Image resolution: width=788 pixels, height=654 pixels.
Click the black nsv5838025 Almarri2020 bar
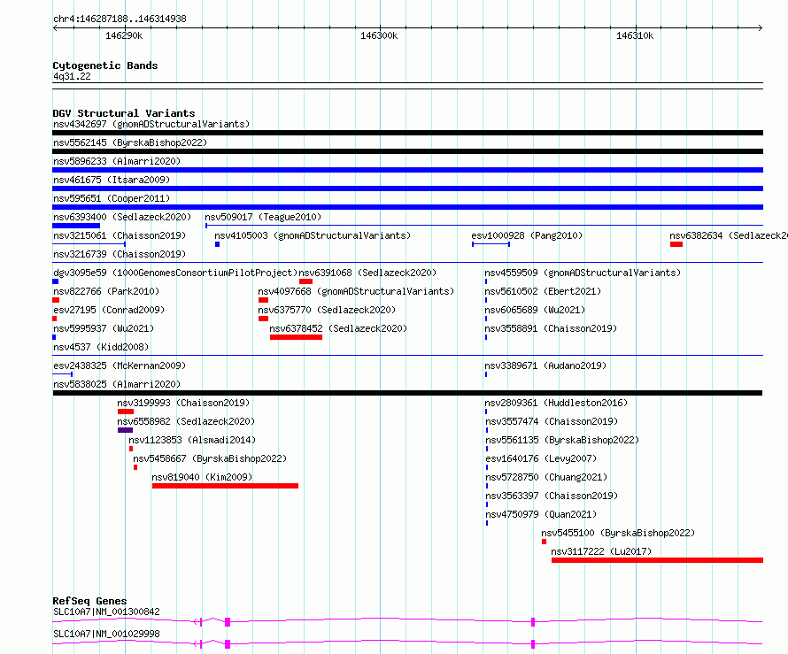point(407,393)
